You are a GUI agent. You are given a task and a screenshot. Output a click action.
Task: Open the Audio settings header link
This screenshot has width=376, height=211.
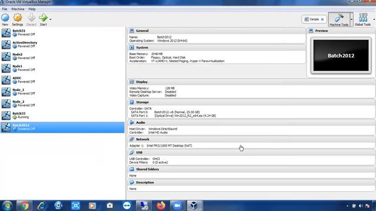click(140, 122)
